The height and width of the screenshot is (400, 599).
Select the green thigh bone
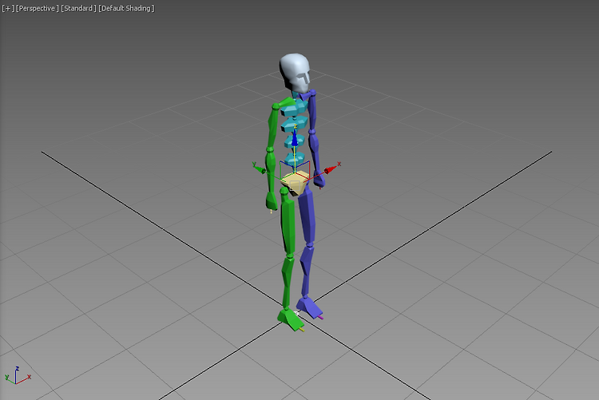click(x=288, y=224)
